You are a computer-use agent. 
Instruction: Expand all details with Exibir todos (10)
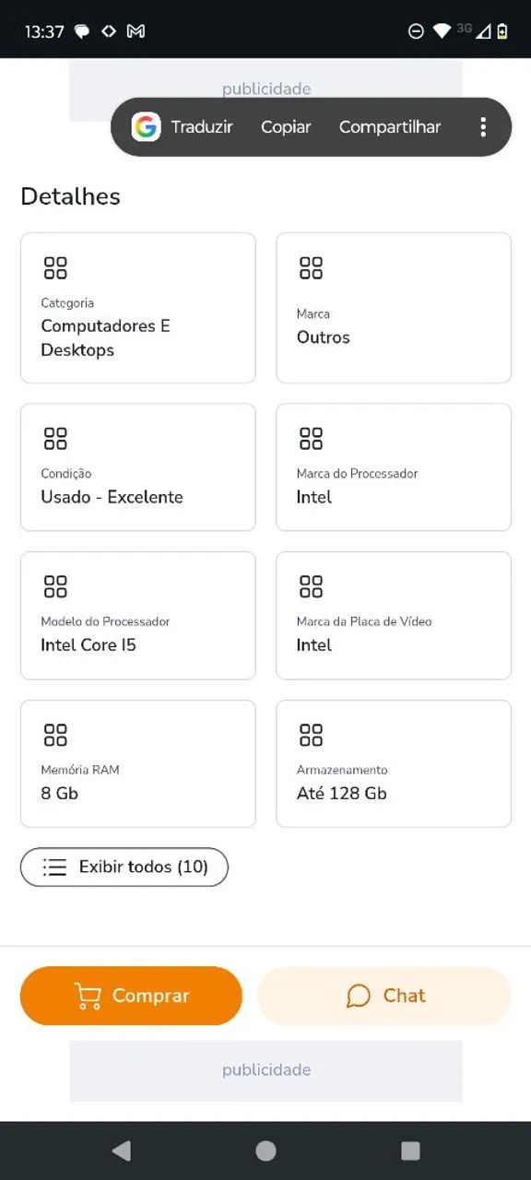[x=124, y=867]
